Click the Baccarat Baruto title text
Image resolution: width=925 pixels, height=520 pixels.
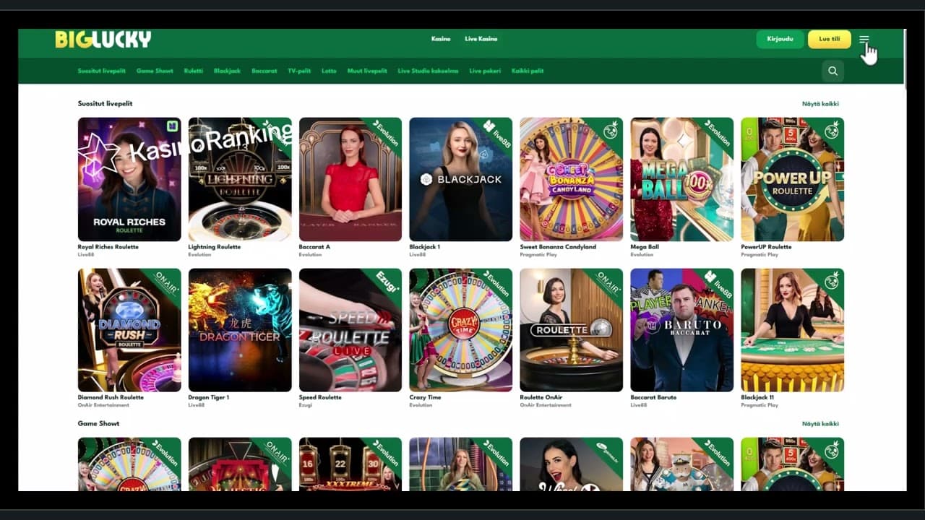pos(654,397)
